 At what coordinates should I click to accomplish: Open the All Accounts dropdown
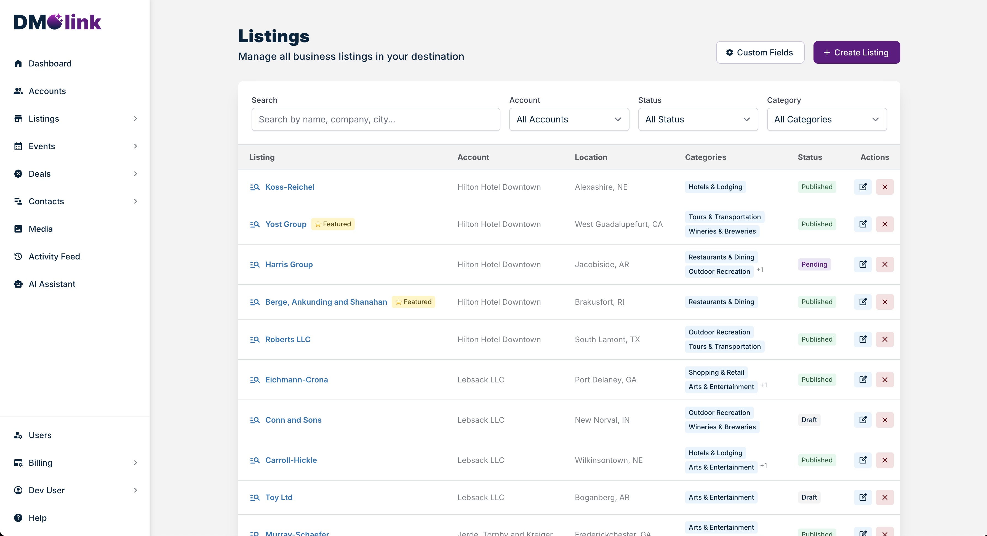569,119
